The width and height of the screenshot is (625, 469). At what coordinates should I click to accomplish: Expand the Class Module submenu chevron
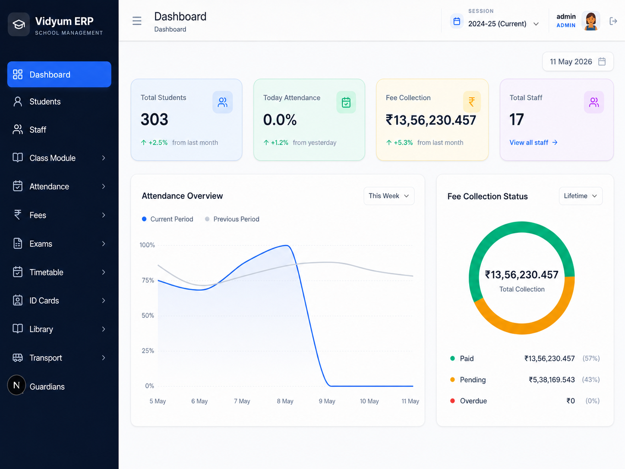tap(104, 158)
